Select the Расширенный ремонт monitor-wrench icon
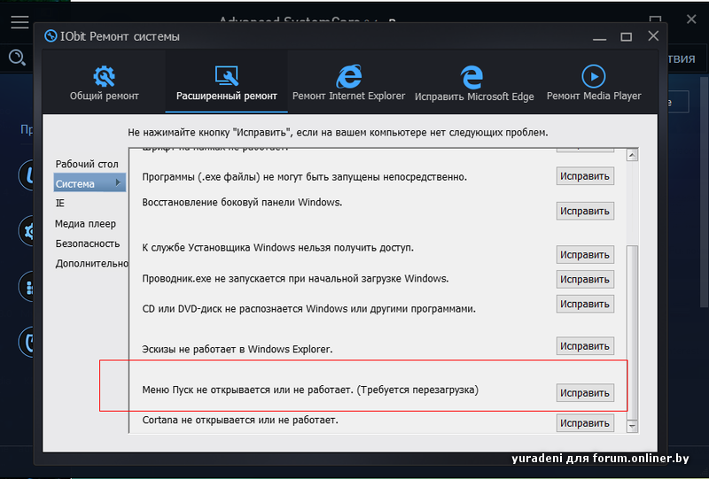709x479 pixels. pyautogui.click(x=227, y=76)
